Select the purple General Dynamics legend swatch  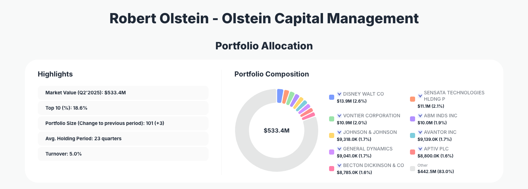pyautogui.click(x=331, y=152)
